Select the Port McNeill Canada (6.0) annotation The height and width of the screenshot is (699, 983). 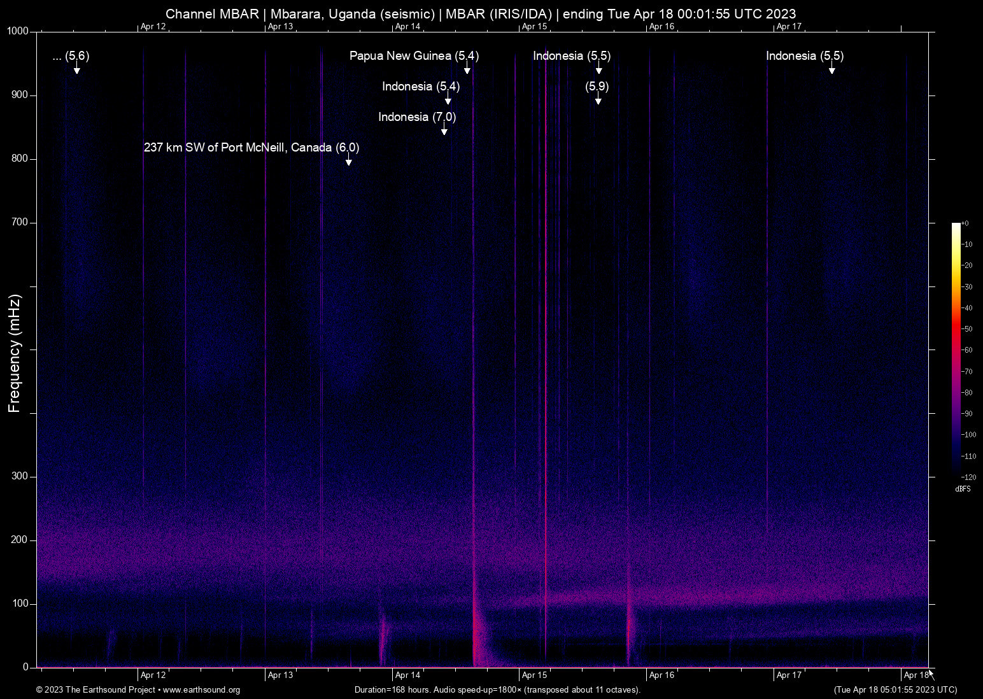pyautogui.click(x=251, y=147)
